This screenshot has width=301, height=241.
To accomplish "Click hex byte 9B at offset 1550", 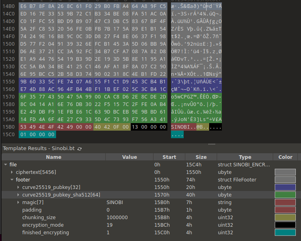I will pos(23,82).
